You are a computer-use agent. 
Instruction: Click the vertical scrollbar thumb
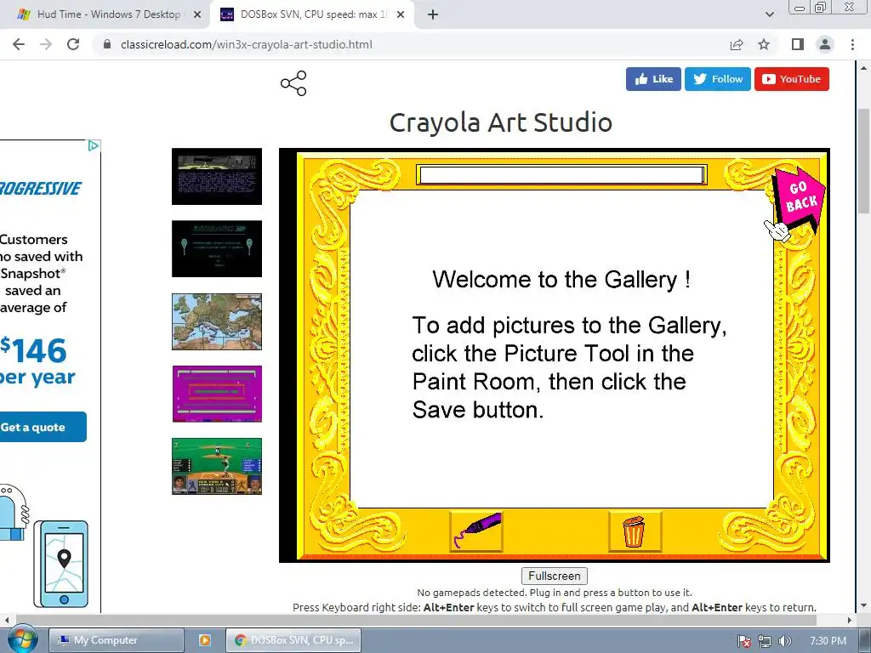863,161
